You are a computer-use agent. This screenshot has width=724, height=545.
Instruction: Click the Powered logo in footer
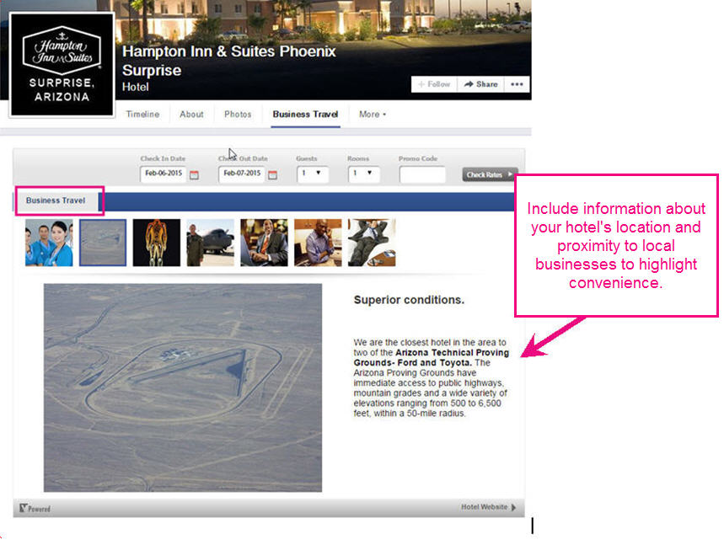tap(35, 509)
